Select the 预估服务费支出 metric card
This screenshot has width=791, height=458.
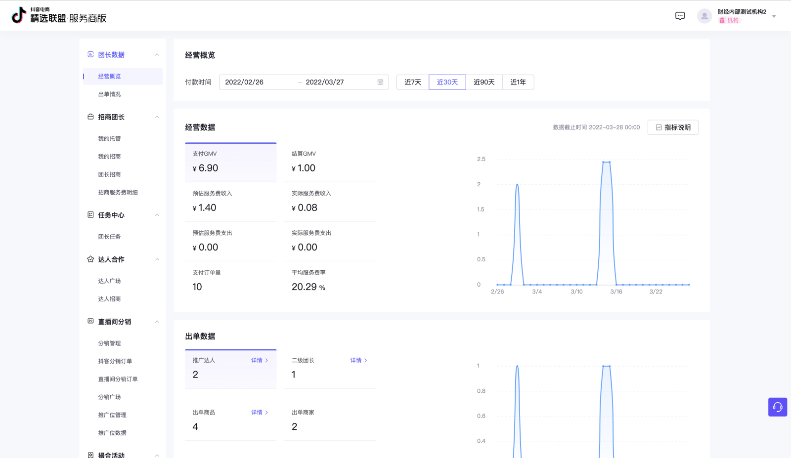click(x=231, y=241)
